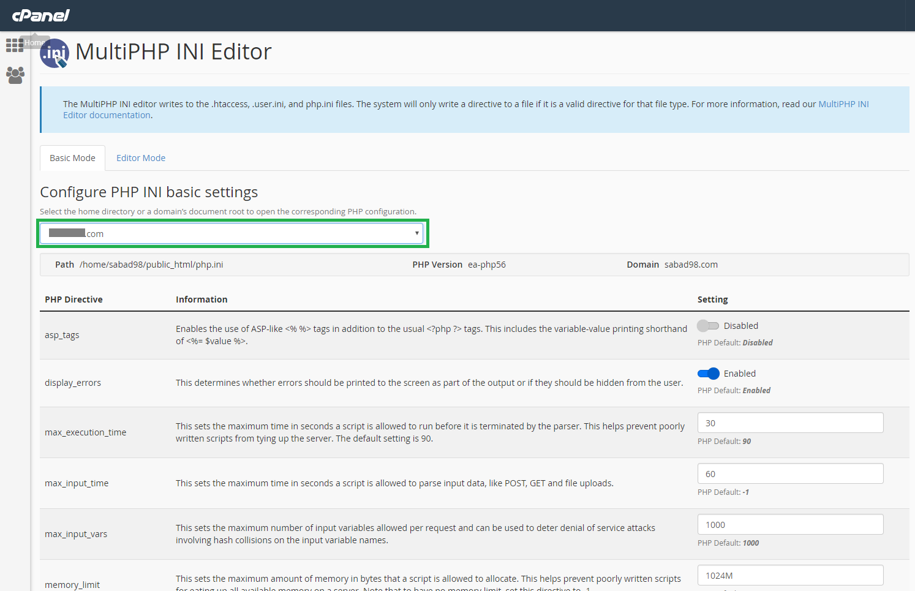Select the Basic Mode tab
This screenshot has width=915, height=591.
(x=72, y=158)
